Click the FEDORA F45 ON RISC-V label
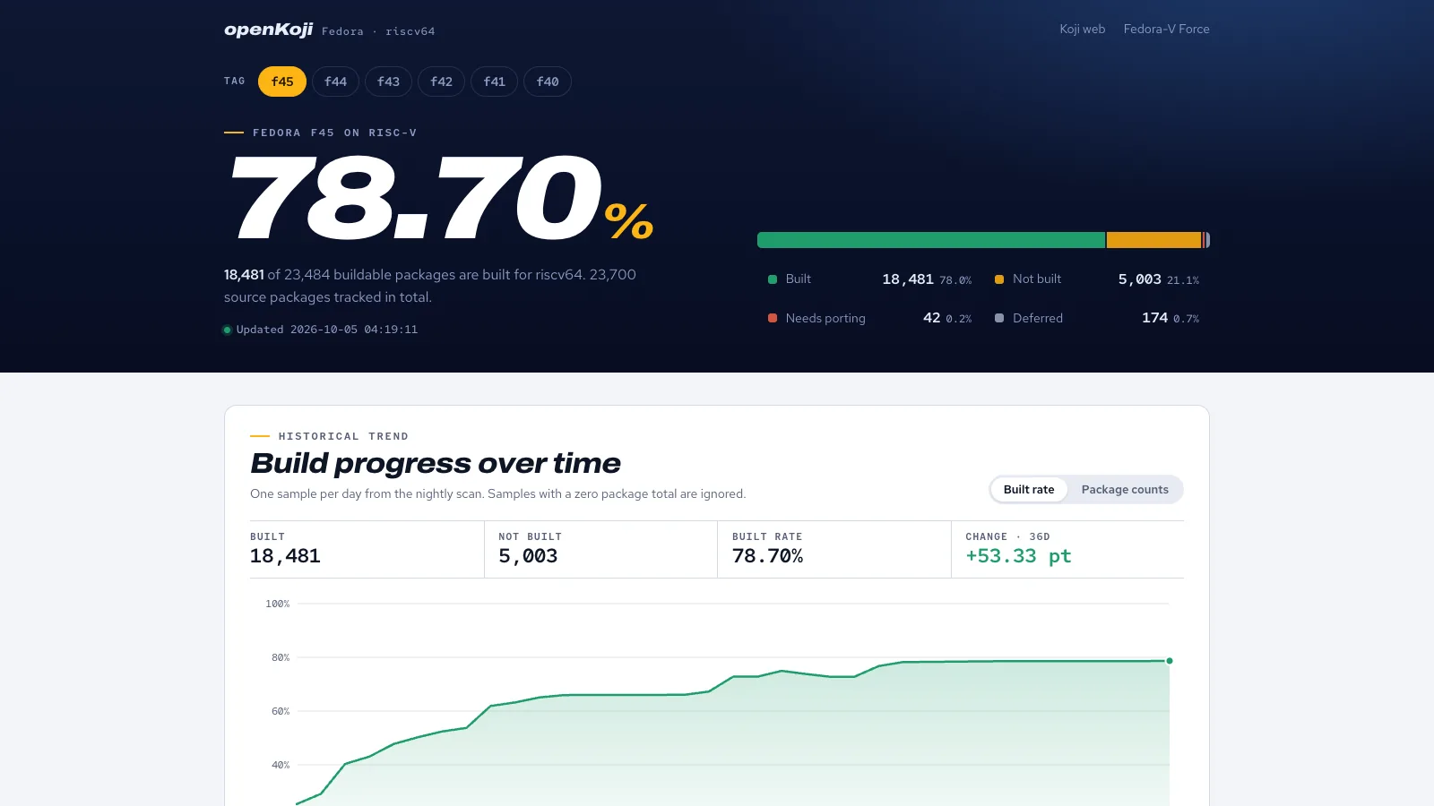 (334, 133)
